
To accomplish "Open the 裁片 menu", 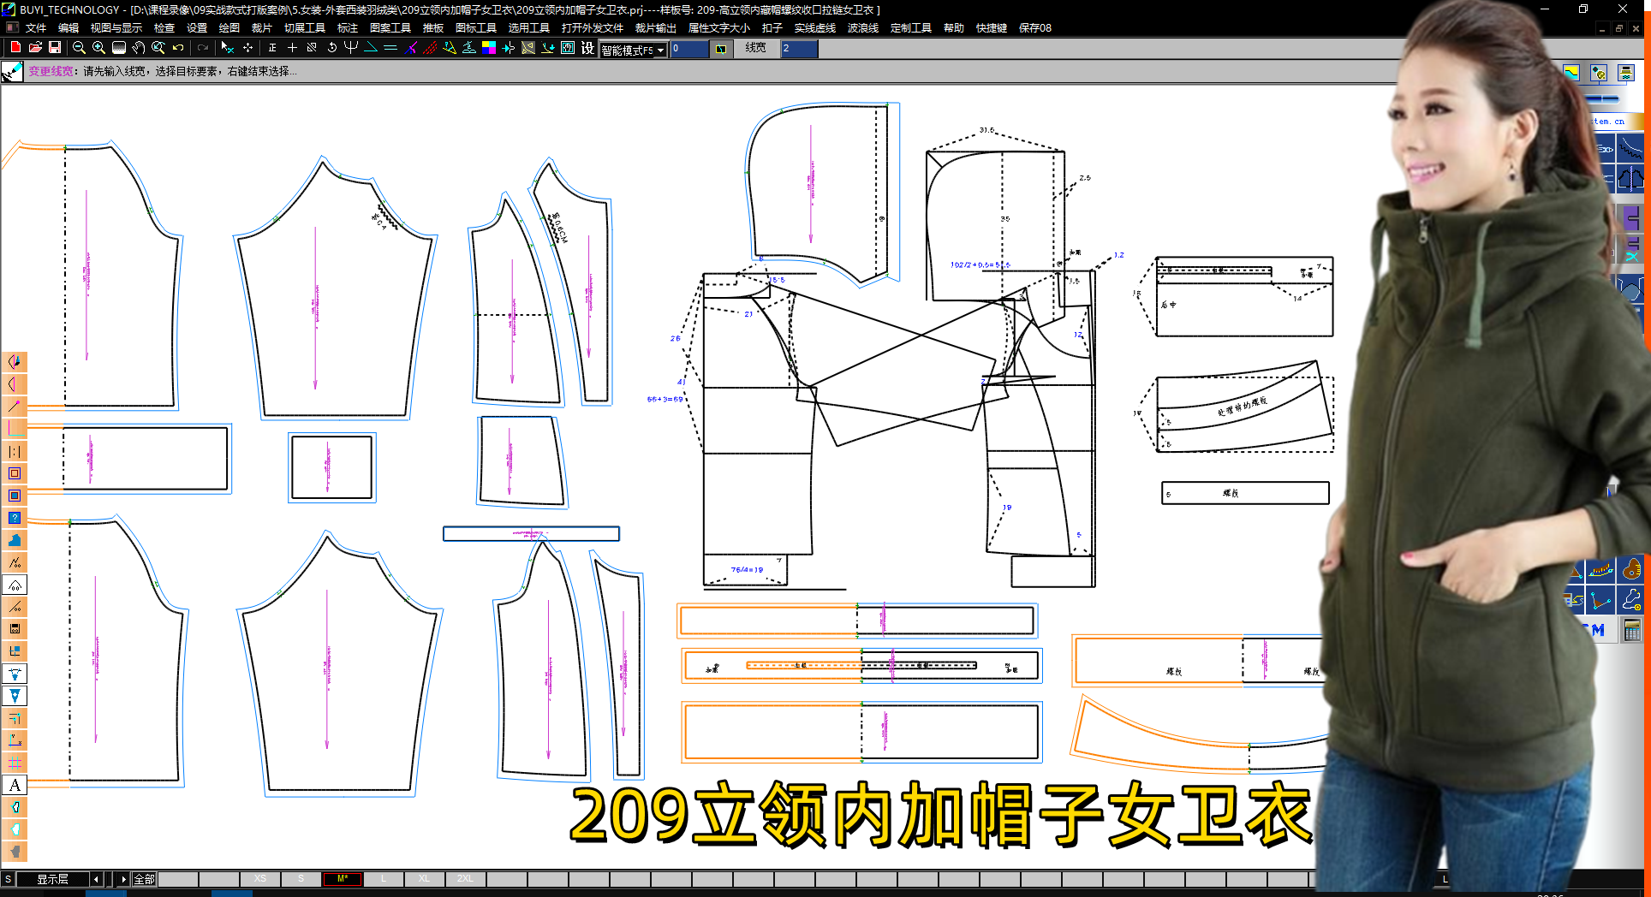I will pos(261,28).
